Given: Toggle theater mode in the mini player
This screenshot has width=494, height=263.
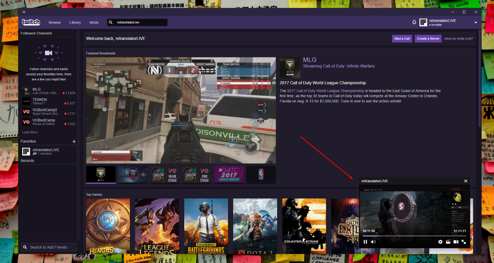Looking at the screenshot, I should (x=456, y=242).
